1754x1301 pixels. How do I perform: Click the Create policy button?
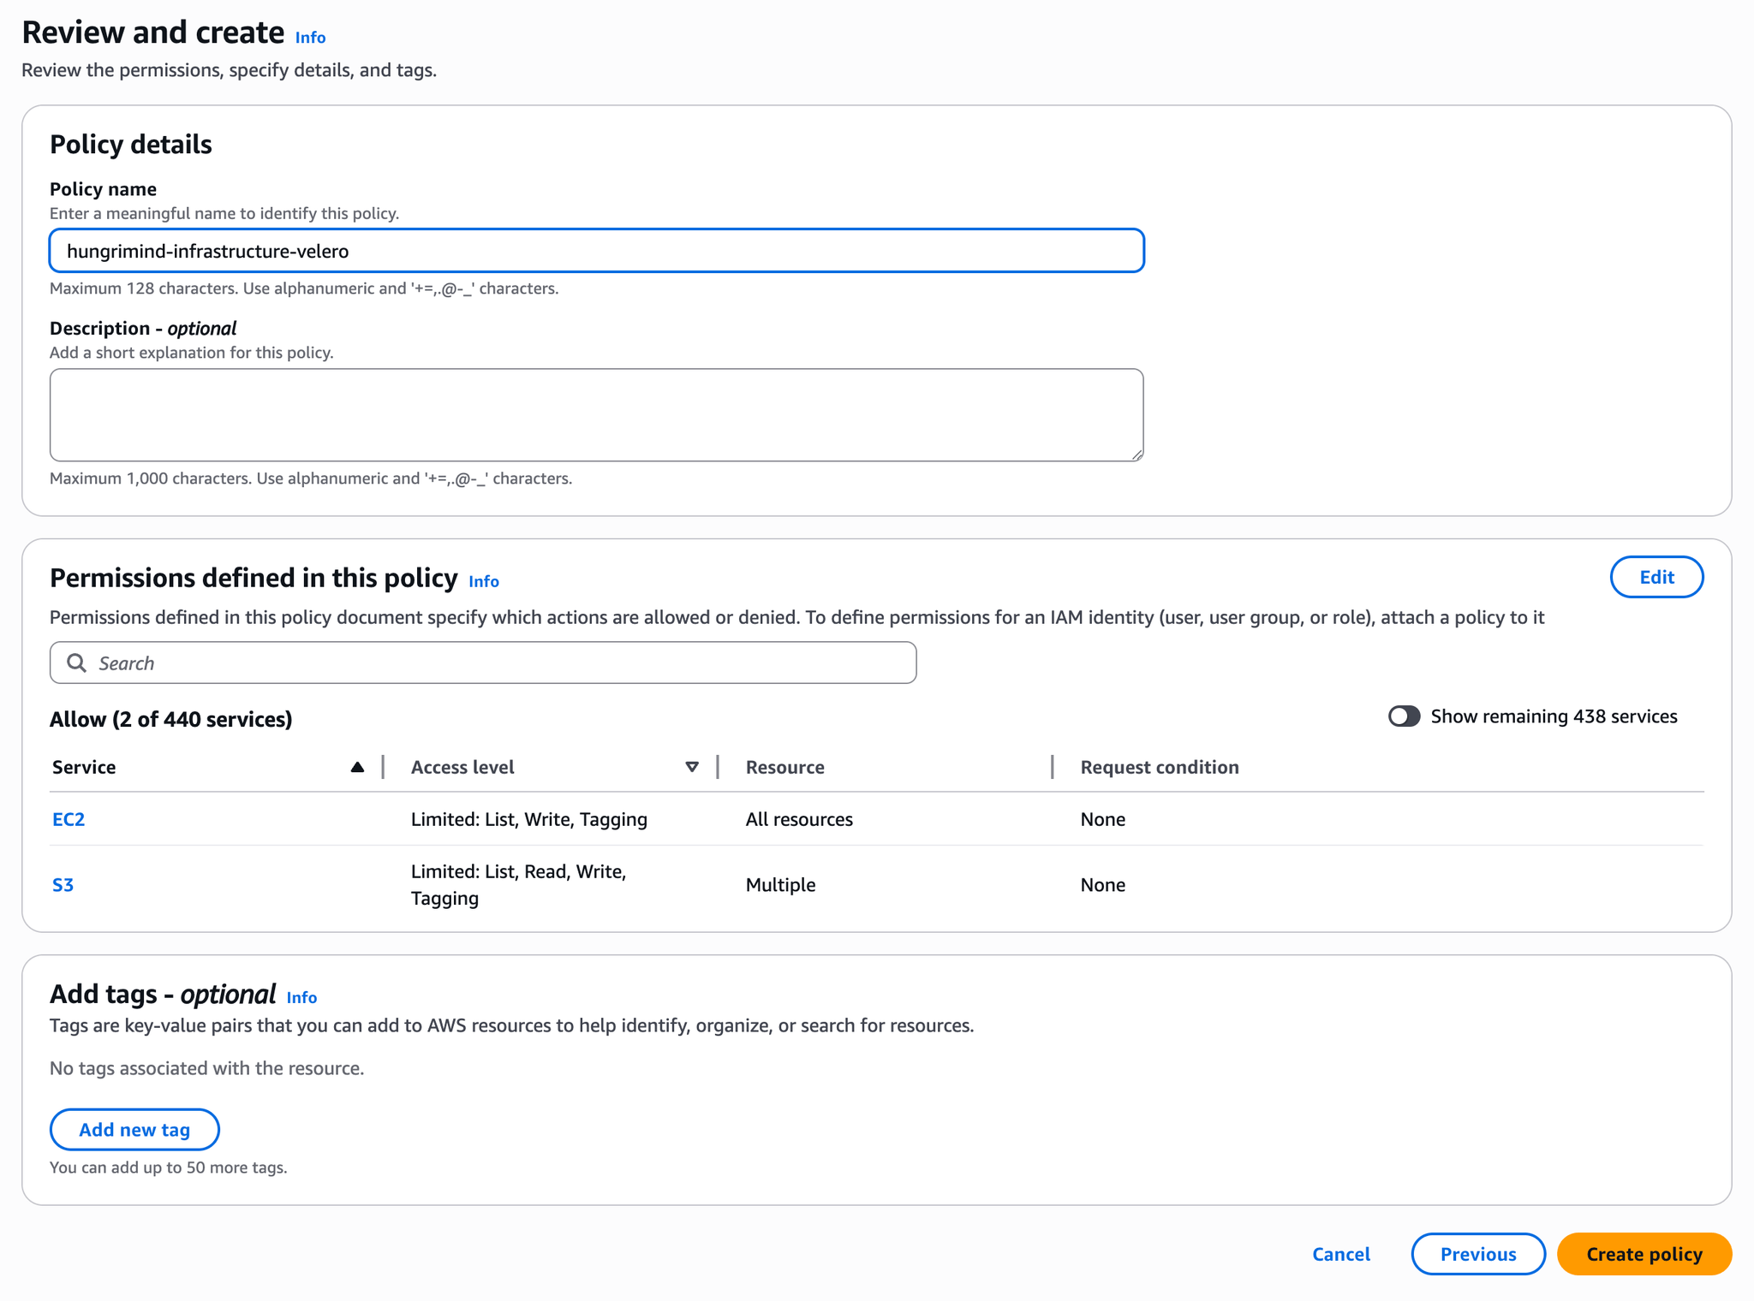tap(1644, 1254)
